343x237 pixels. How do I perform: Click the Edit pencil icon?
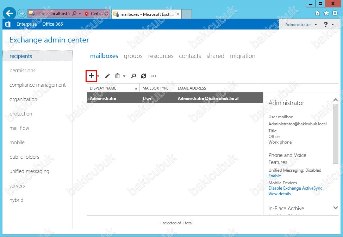click(x=107, y=76)
